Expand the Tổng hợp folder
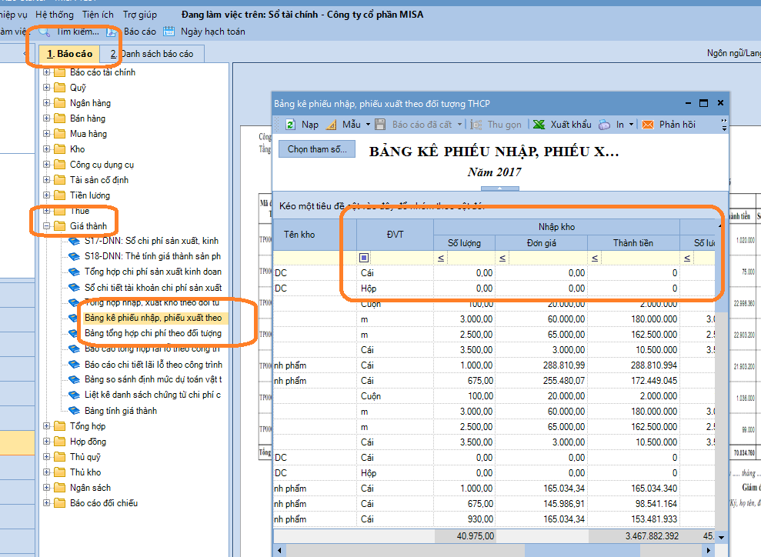Screen dimensions: 761x557 (x=47, y=426)
